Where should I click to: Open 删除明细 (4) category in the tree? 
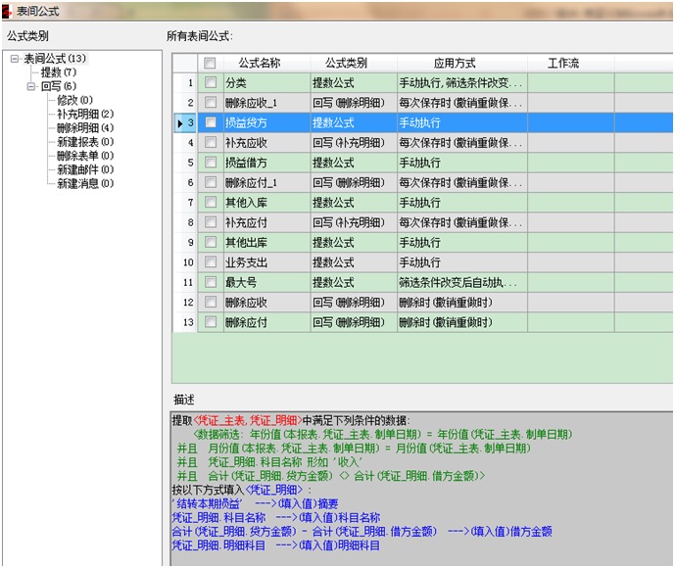coord(84,127)
